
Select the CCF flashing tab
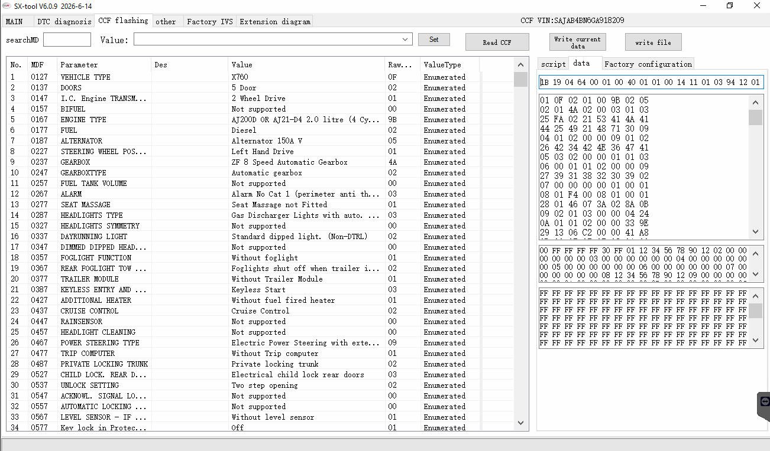point(123,21)
